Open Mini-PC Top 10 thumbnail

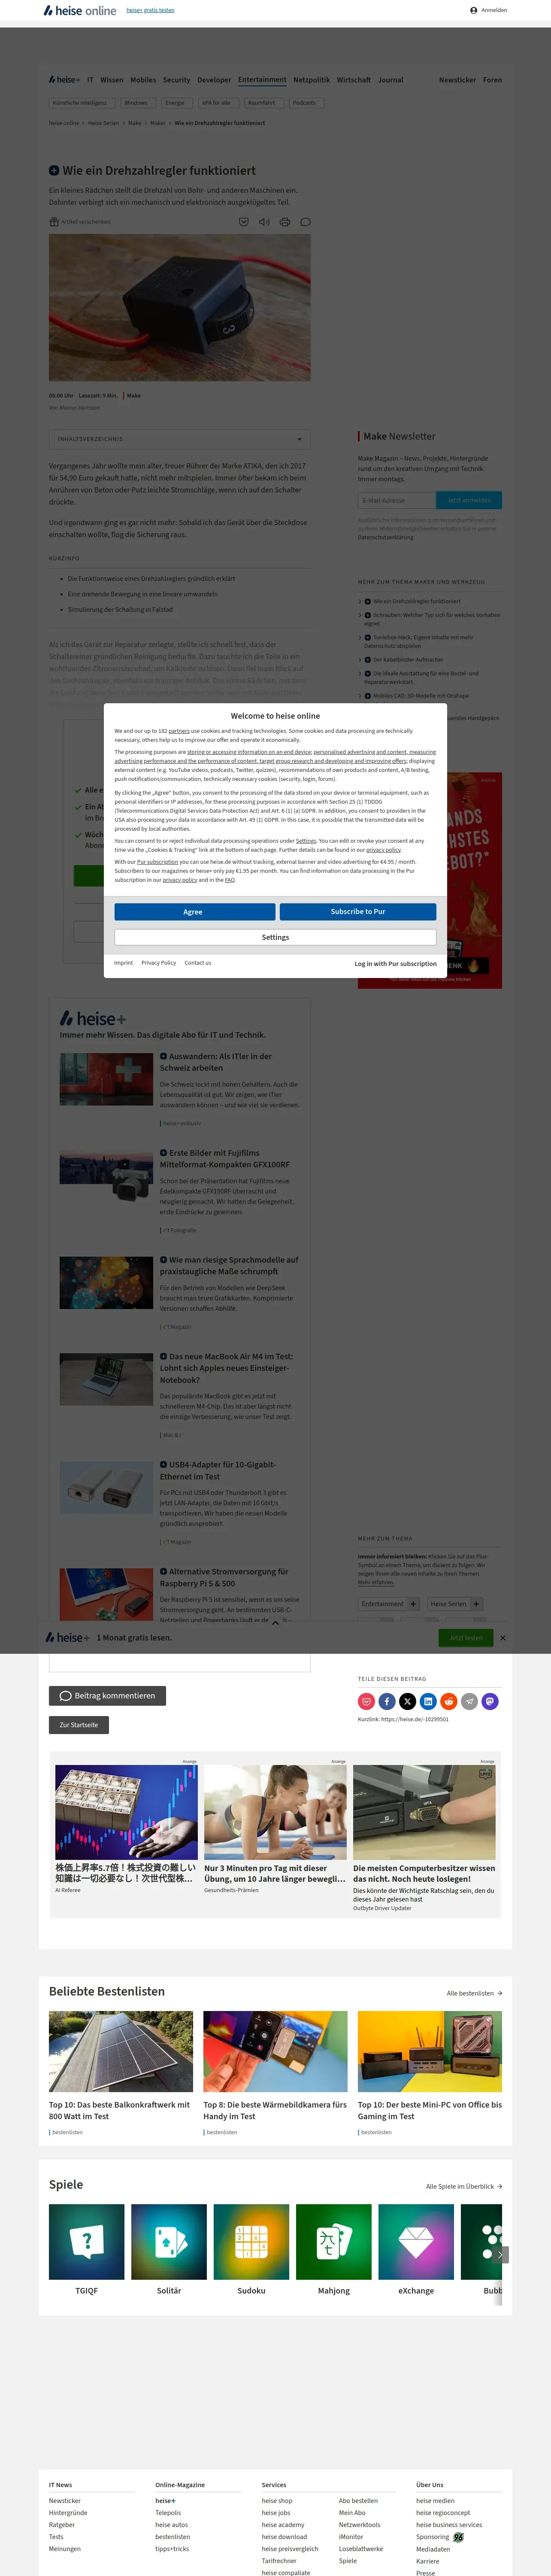click(x=430, y=2051)
